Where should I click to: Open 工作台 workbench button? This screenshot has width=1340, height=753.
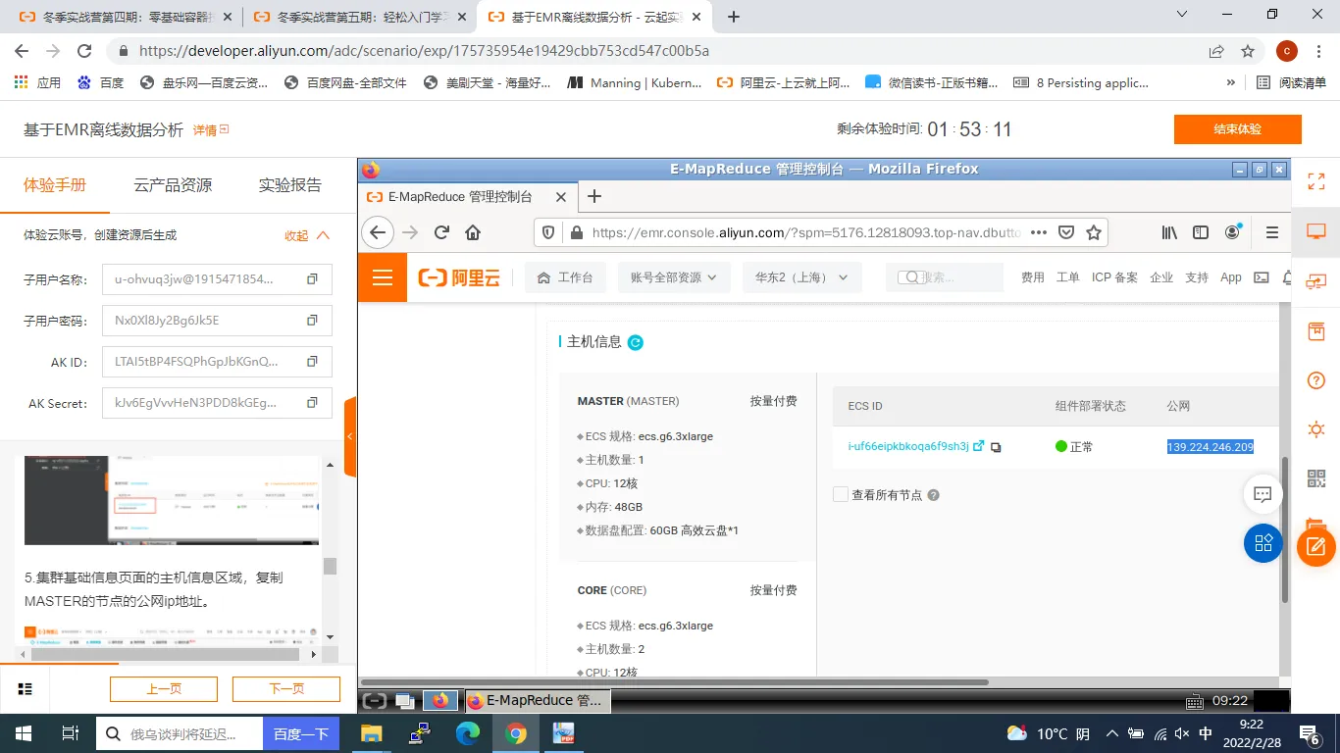pos(565,277)
